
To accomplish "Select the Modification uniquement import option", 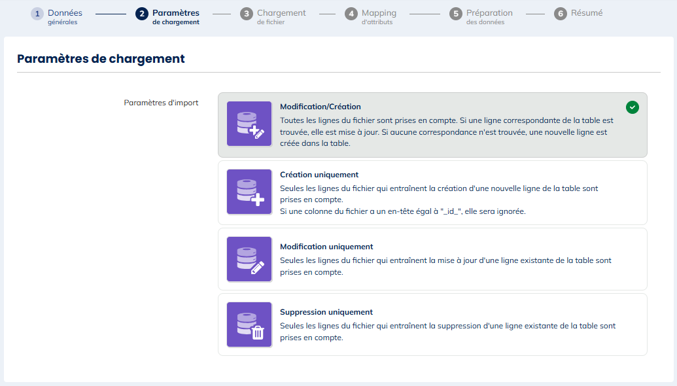I will click(x=432, y=259).
